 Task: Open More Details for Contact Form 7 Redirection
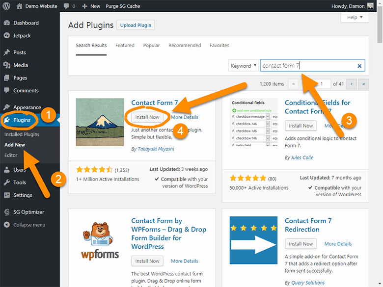(x=338, y=244)
